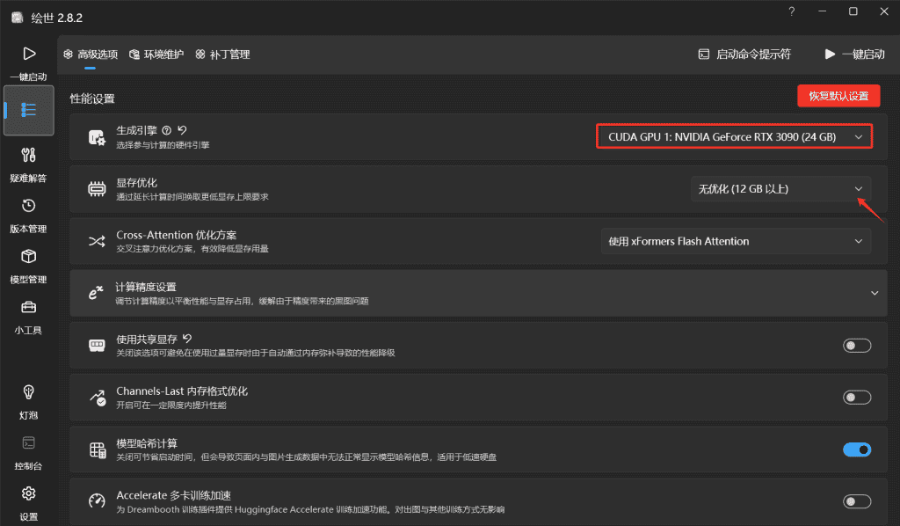Open 疑难解答 troubleshooting in sidebar

28,164
